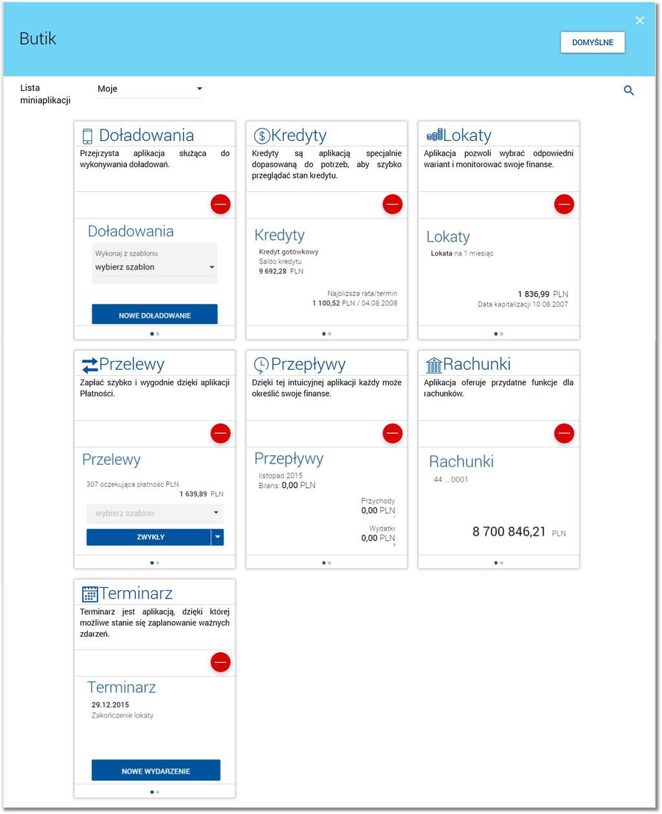Open the 'wybierz szablon' dropdown in Przelewy

pos(155,513)
